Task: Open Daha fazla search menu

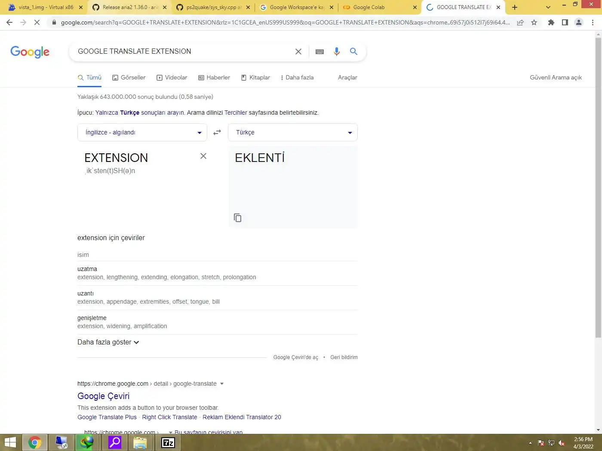Action: [297, 78]
